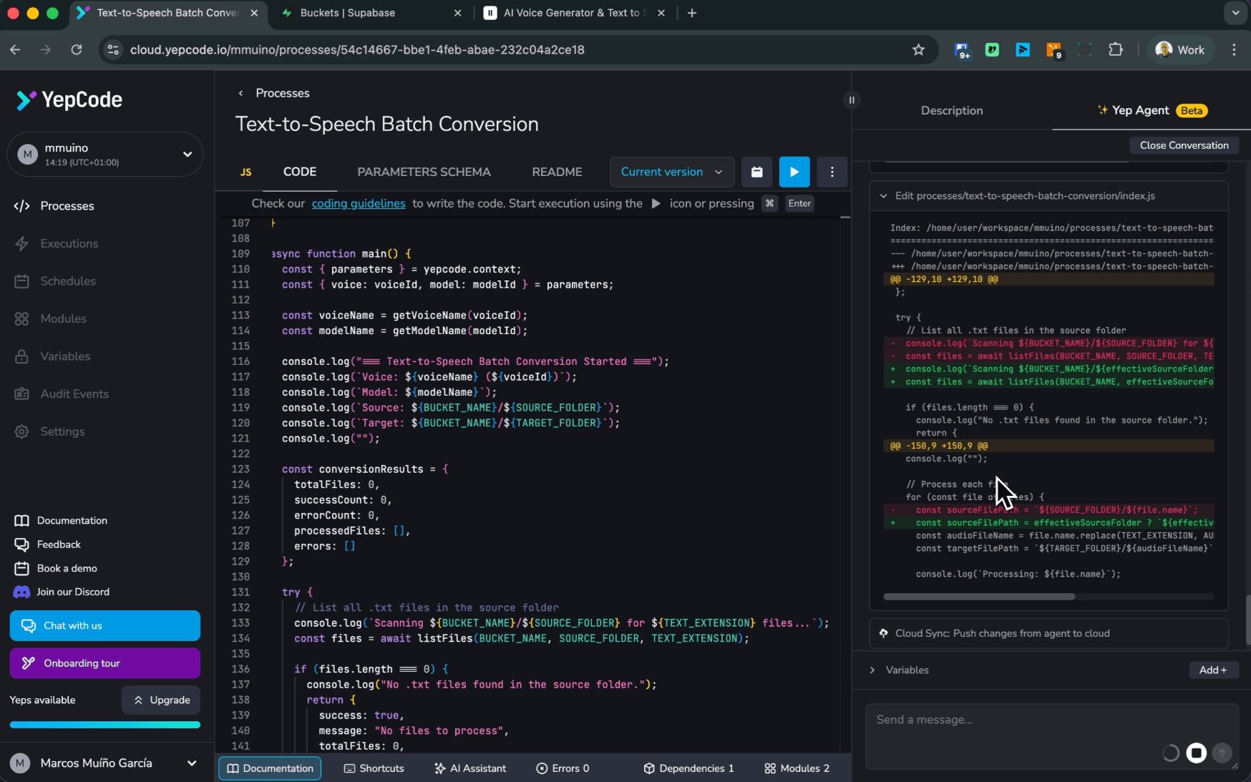The height and width of the screenshot is (782, 1251).
Task: Check the Yeps available usage bar
Action: (104, 725)
